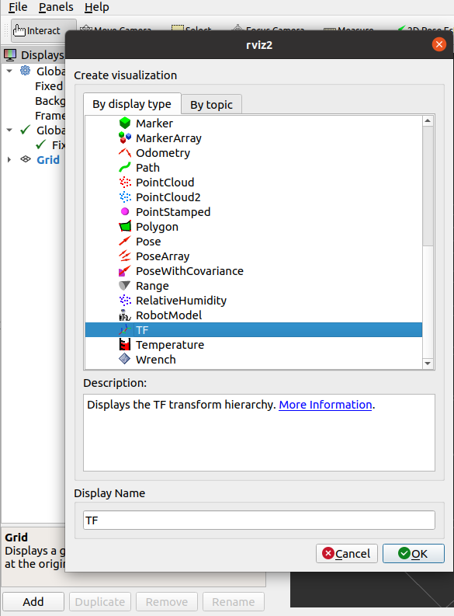Select the PointCloud2 blue dots icon
This screenshot has width=454, height=616.
pyautogui.click(x=125, y=197)
